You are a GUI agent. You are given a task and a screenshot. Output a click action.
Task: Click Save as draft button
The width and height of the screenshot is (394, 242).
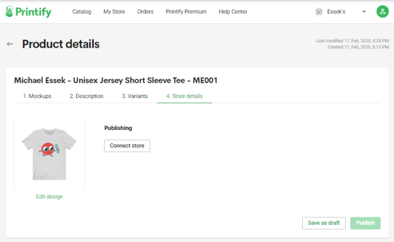324,223
